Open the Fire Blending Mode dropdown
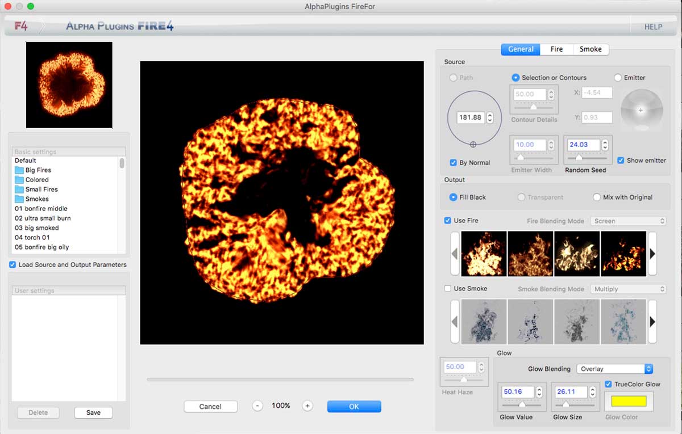This screenshot has height=434, width=682. point(628,221)
